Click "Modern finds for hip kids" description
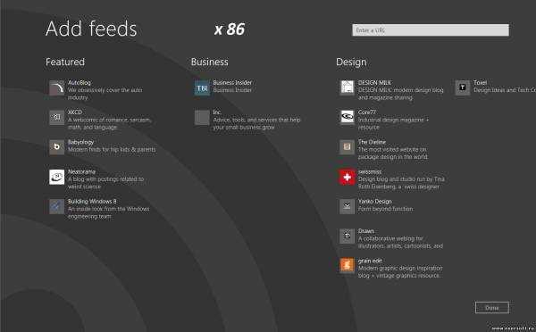This screenshot has width=536, height=332. click(112, 150)
